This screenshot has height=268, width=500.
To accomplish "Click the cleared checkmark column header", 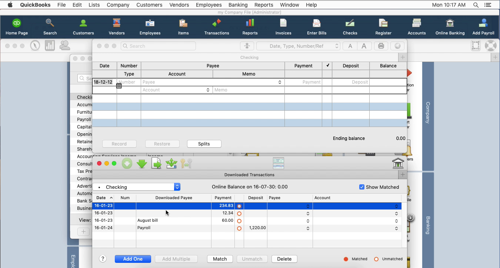I will (x=327, y=66).
